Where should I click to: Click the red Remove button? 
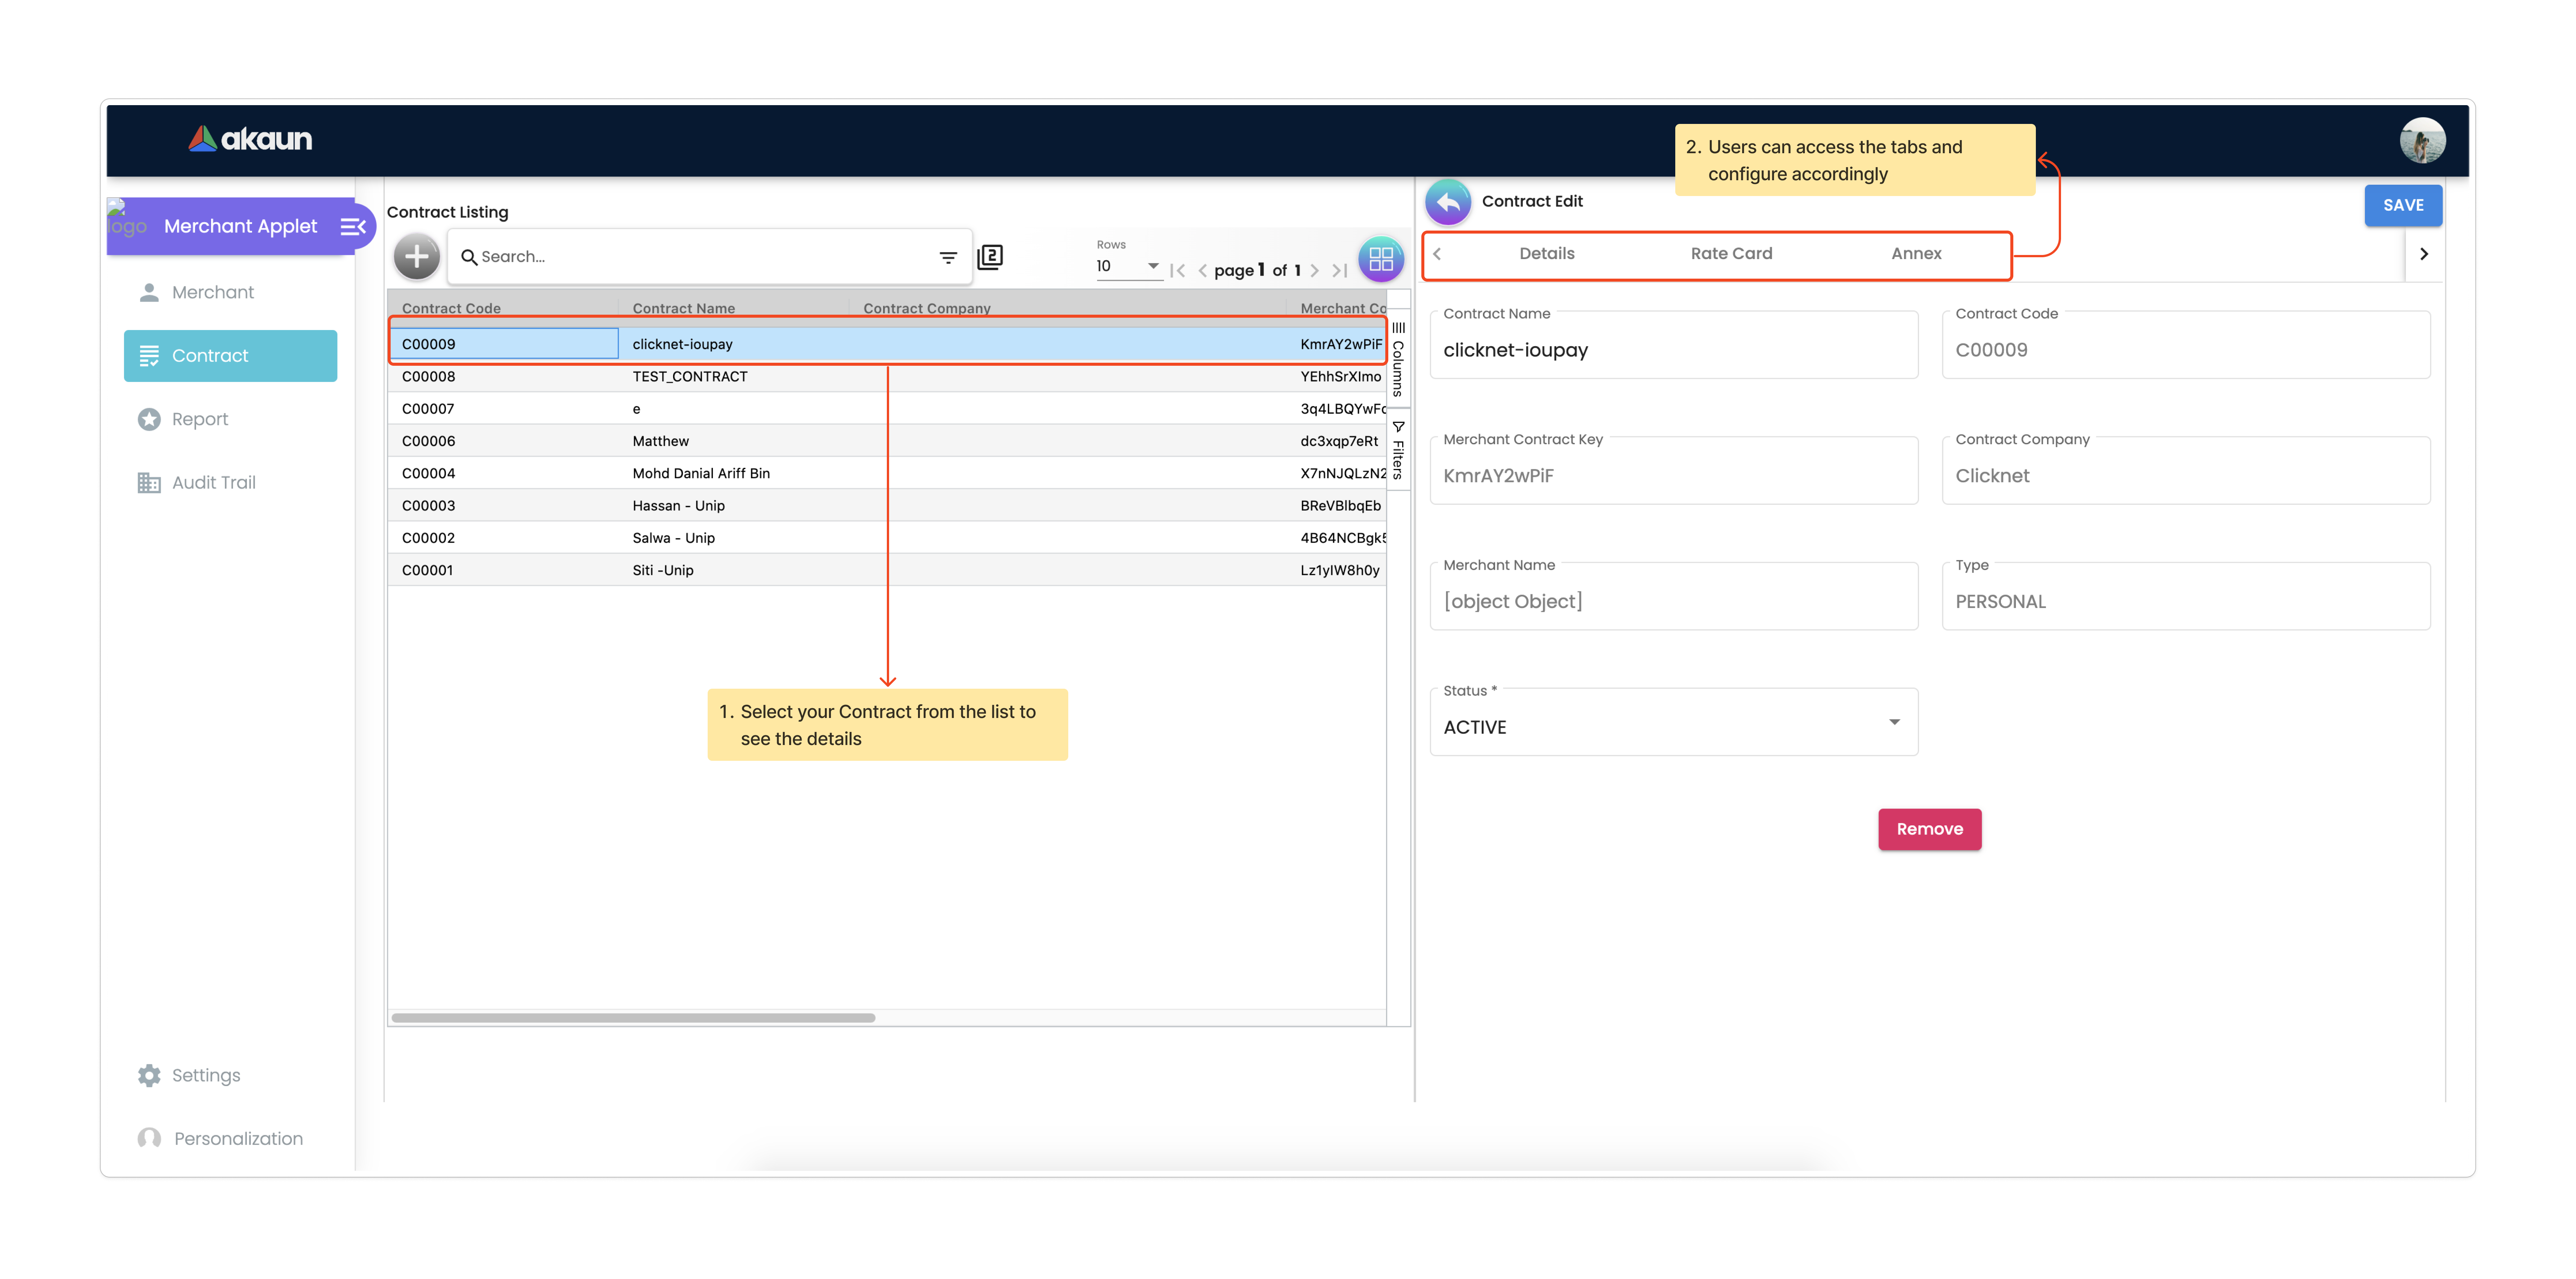pyautogui.click(x=1929, y=829)
